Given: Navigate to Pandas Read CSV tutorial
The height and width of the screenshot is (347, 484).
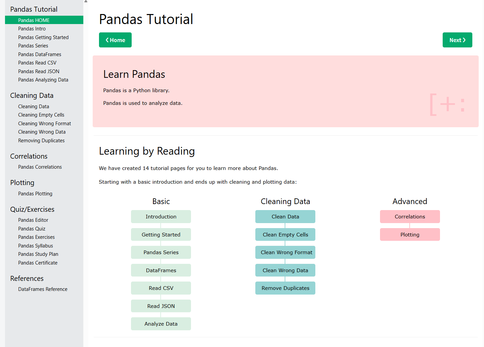Looking at the screenshot, I should [x=37, y=62].
